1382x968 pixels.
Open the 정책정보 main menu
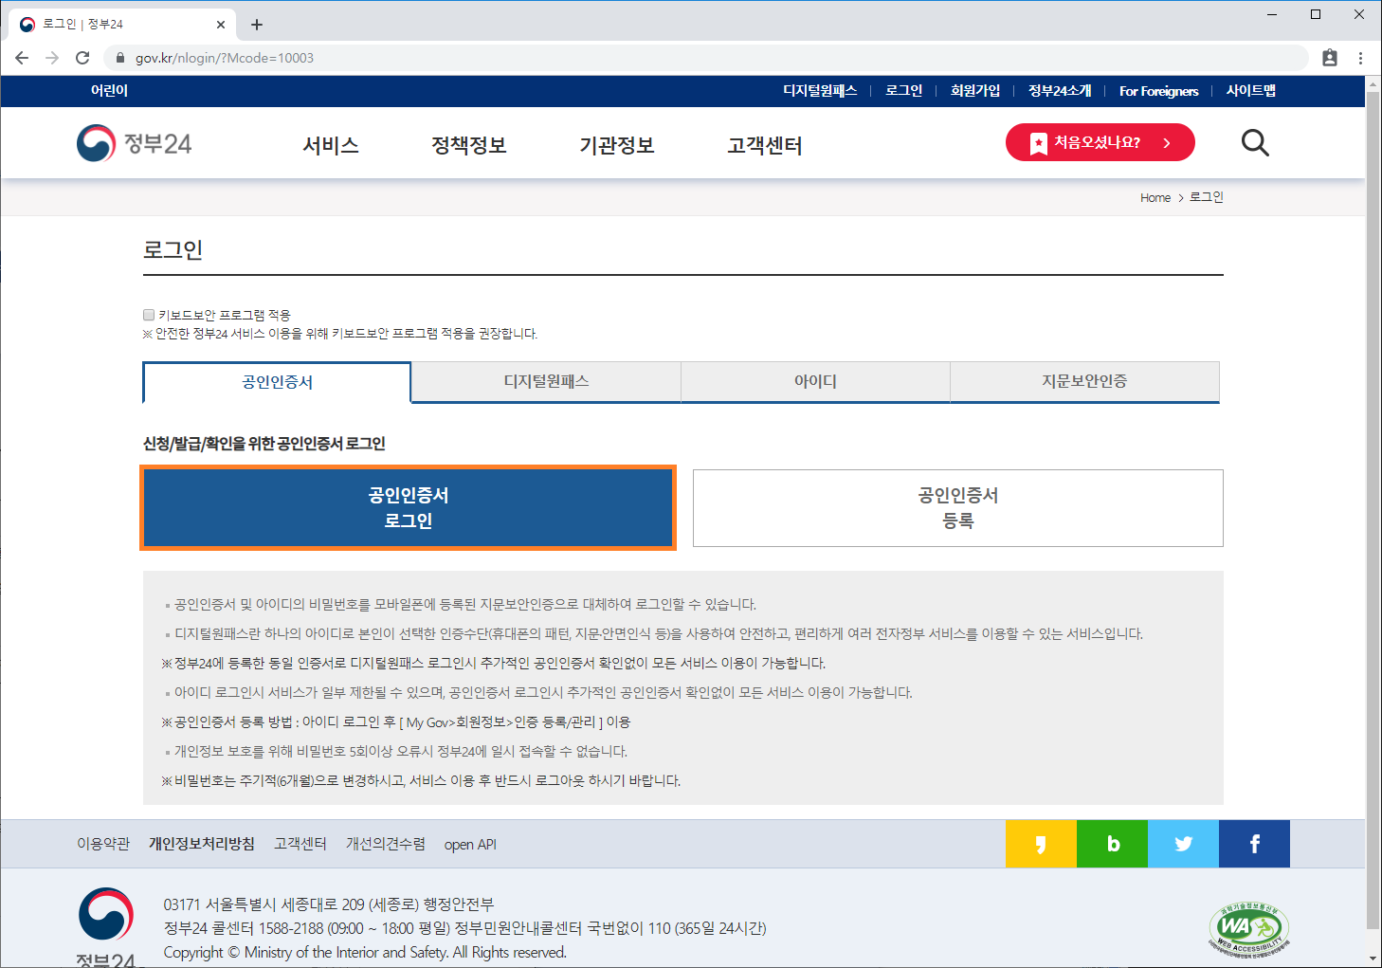pyautogui.click(x=469, y=145)
